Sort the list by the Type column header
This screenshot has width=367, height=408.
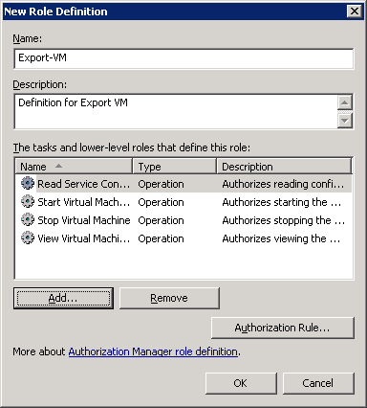click(x=174, y=167)
